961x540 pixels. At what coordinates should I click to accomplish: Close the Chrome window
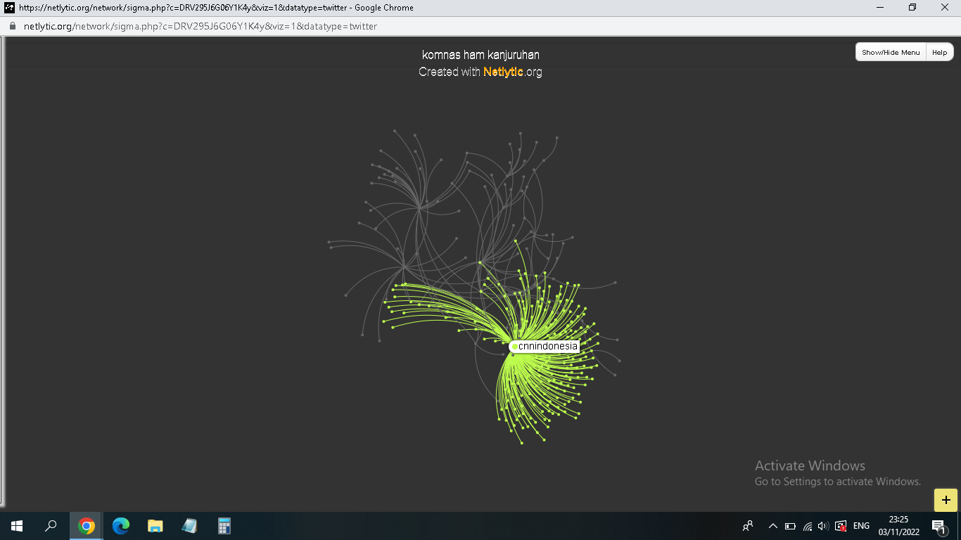[x=945, y=8]
